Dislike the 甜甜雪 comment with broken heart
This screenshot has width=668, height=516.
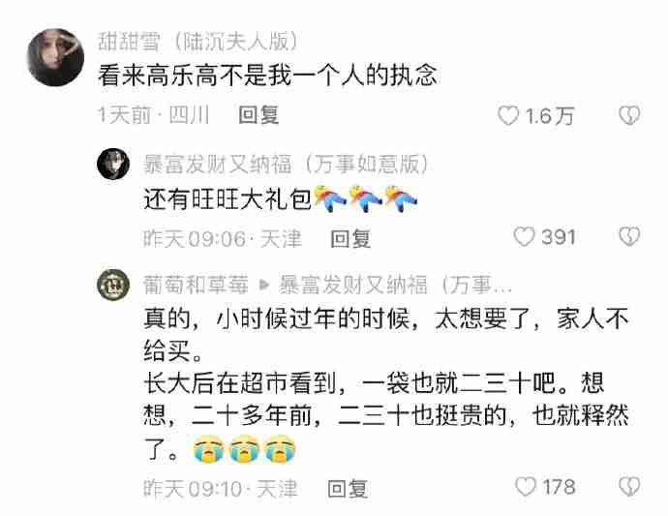tap(629, 115)
